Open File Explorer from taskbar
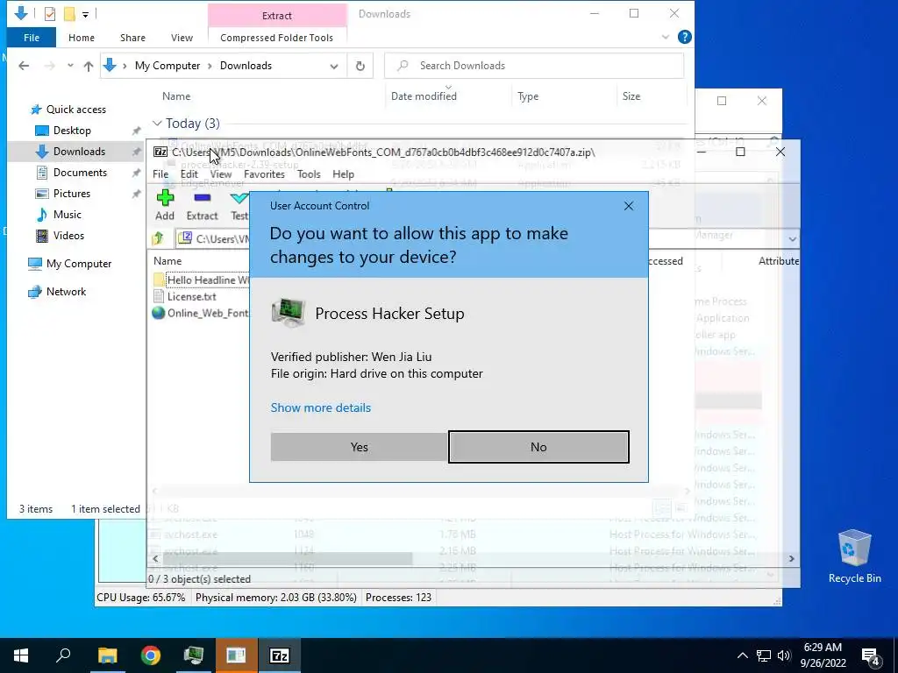898x673 pixels. 107,655
